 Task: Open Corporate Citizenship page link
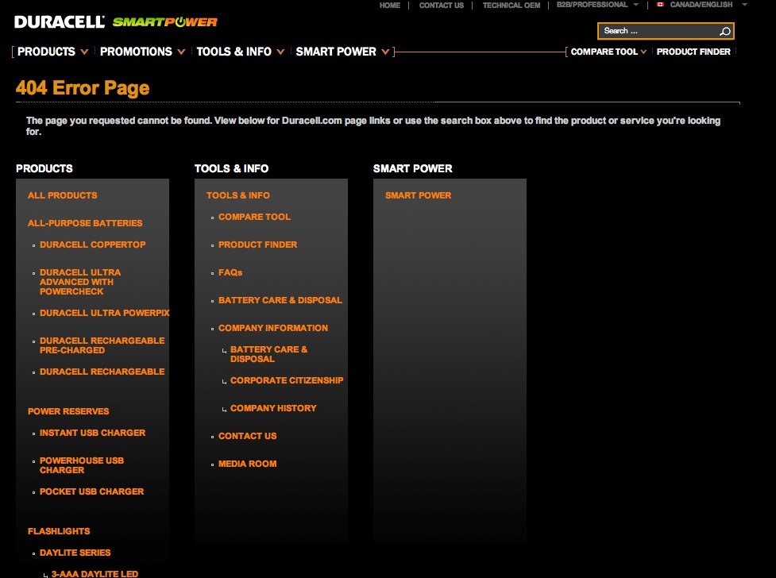coord(287,380)
